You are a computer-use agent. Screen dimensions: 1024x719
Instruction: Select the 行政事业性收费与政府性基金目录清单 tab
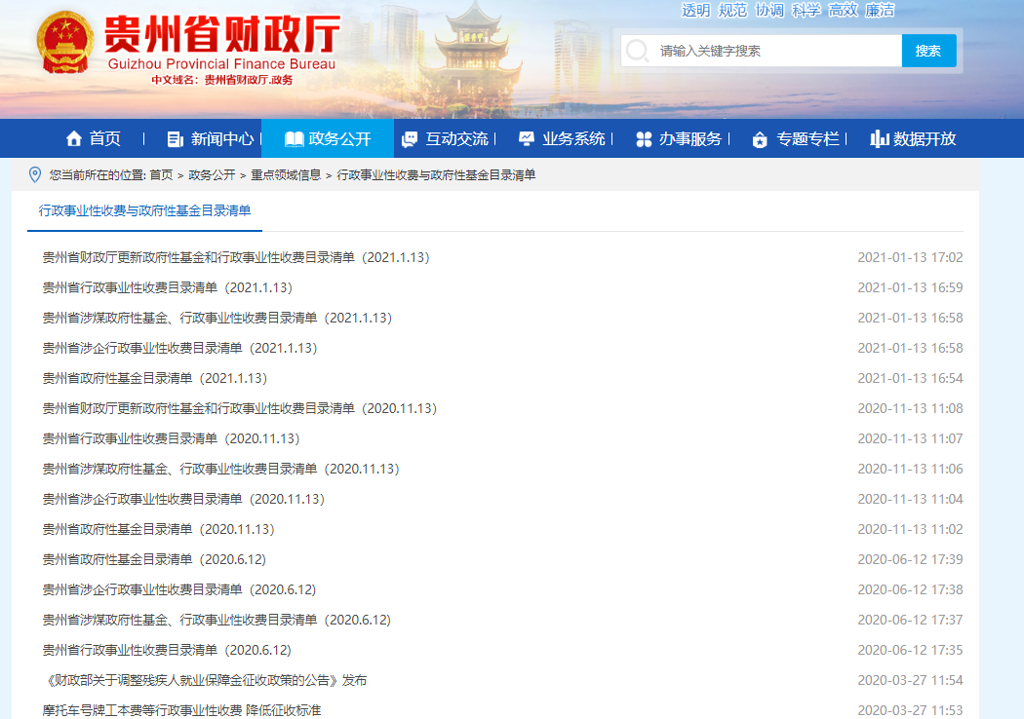pyautogui.click(x=144, y=210)
